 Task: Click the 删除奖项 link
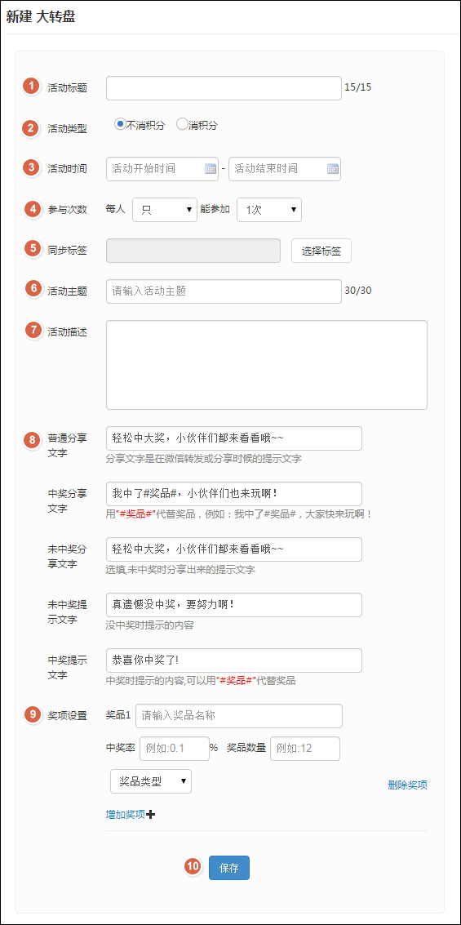coord(407,785)
